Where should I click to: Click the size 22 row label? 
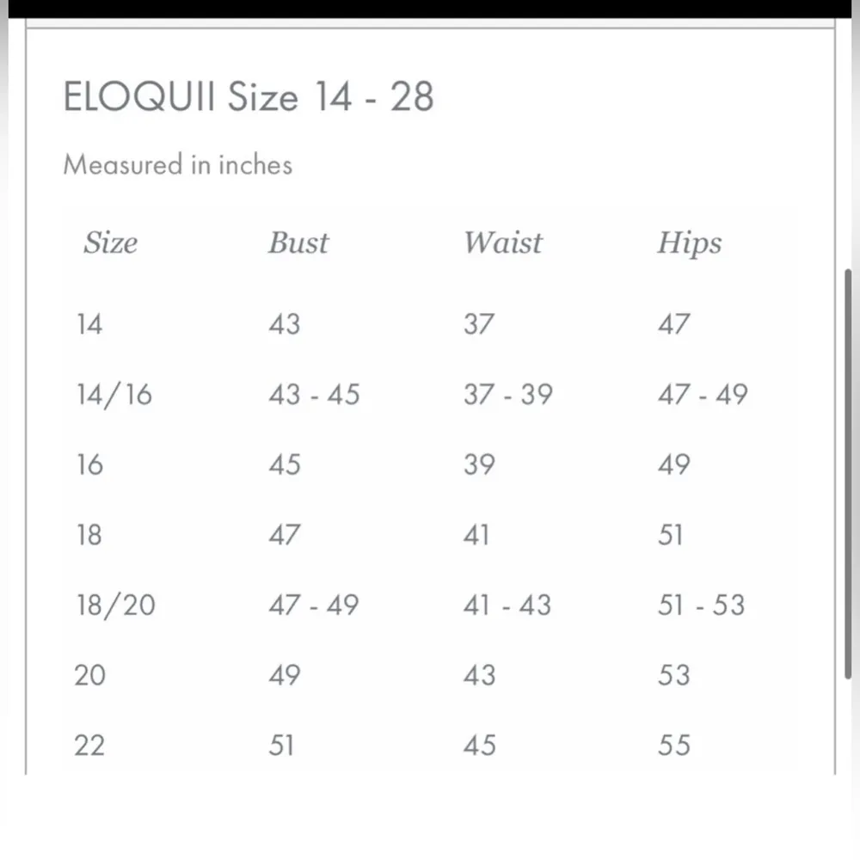coord(89,745)
